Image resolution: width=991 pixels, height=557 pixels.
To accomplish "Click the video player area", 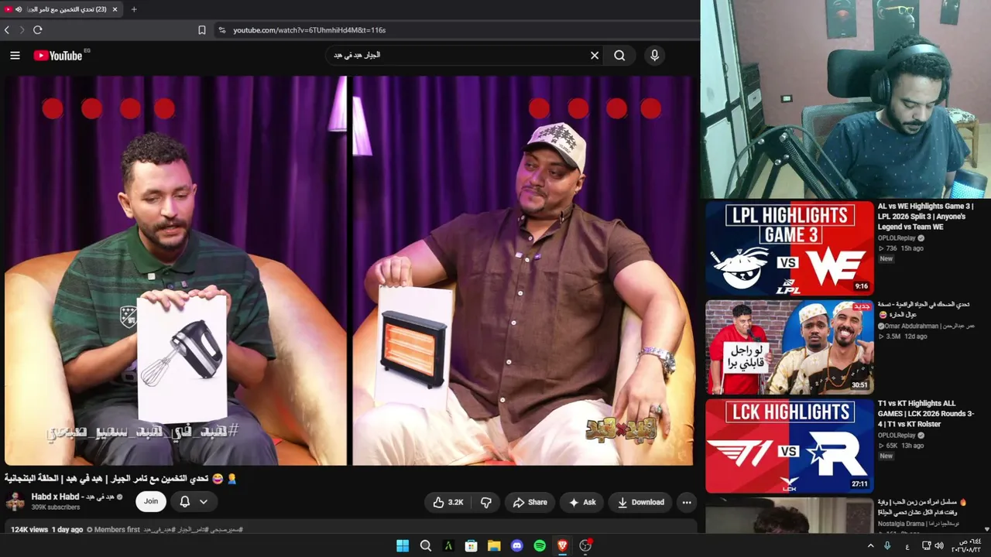I will pyautogui.click(x=348, y=270).
